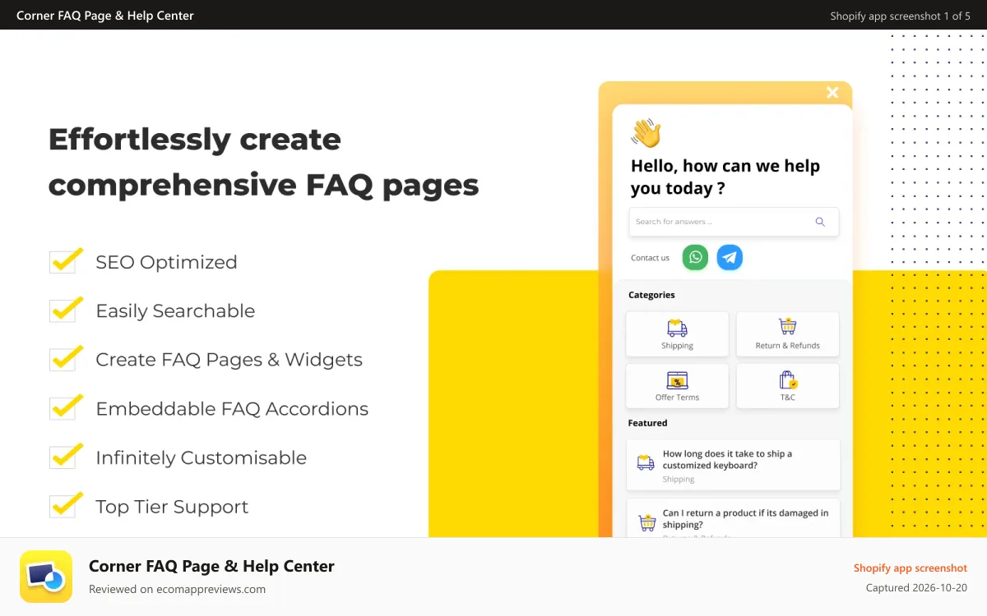987x616 pixels.
Task: Click the Infinitely Customisable checkmark
Action: click(x=66, y=456)
